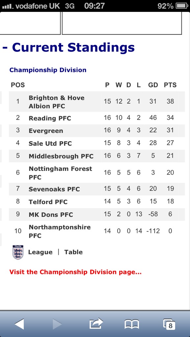Select Nottingham Forest PFC team
Viewport: 190px width, 337px height.
(60, 173)
